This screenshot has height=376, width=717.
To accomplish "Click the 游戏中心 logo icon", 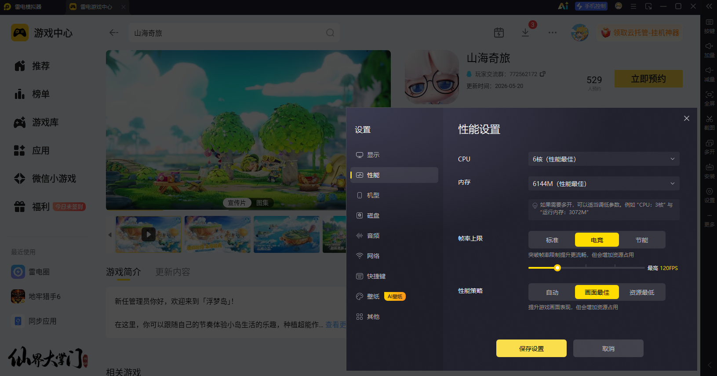I will click(x=20, y=33).
